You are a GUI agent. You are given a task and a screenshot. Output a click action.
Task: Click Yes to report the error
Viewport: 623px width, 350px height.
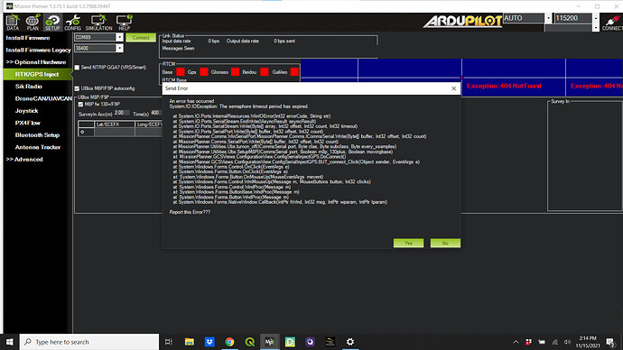tap(408, 243)
